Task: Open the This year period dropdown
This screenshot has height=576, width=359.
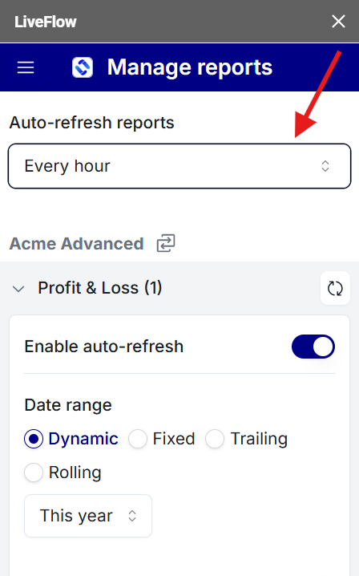Action: tap(88, 516)
